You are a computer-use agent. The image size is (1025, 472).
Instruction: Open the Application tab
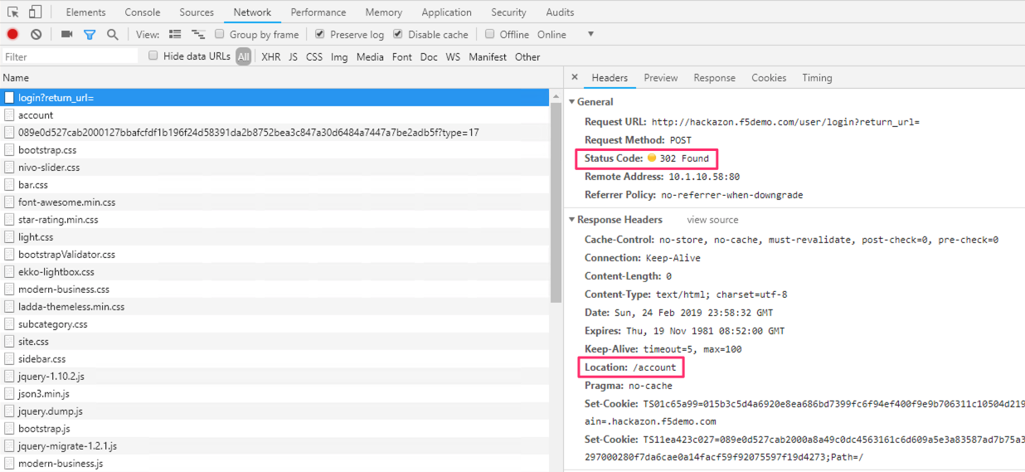point(447,12)
